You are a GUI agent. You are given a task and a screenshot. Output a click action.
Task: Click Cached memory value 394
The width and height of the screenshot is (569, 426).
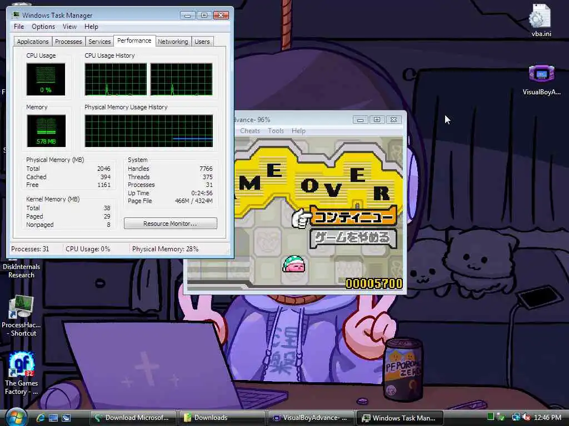click(x=106, y=177)
